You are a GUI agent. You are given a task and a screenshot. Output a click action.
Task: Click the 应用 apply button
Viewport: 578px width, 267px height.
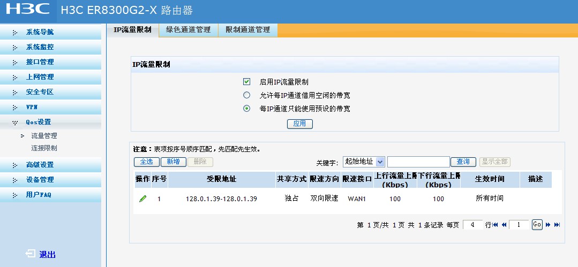[299, 124]
